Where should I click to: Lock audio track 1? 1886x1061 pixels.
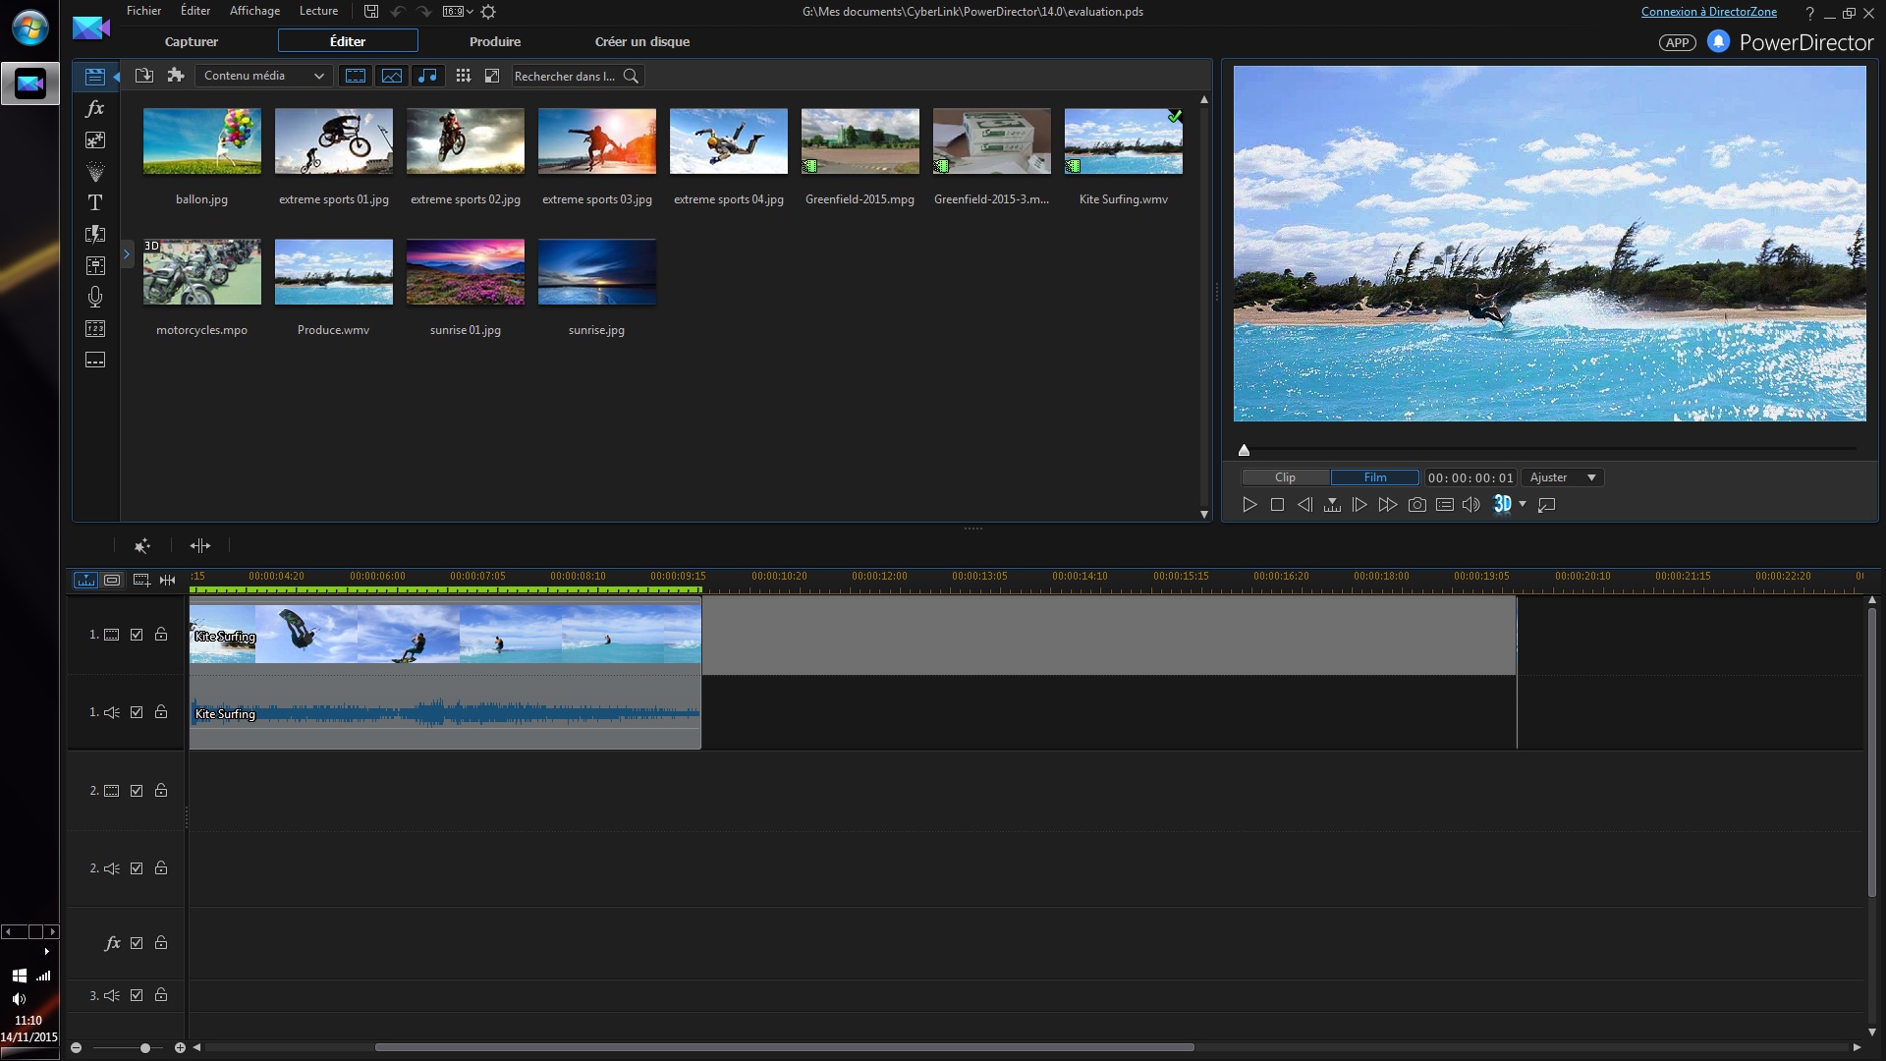[x=161, y=712]
